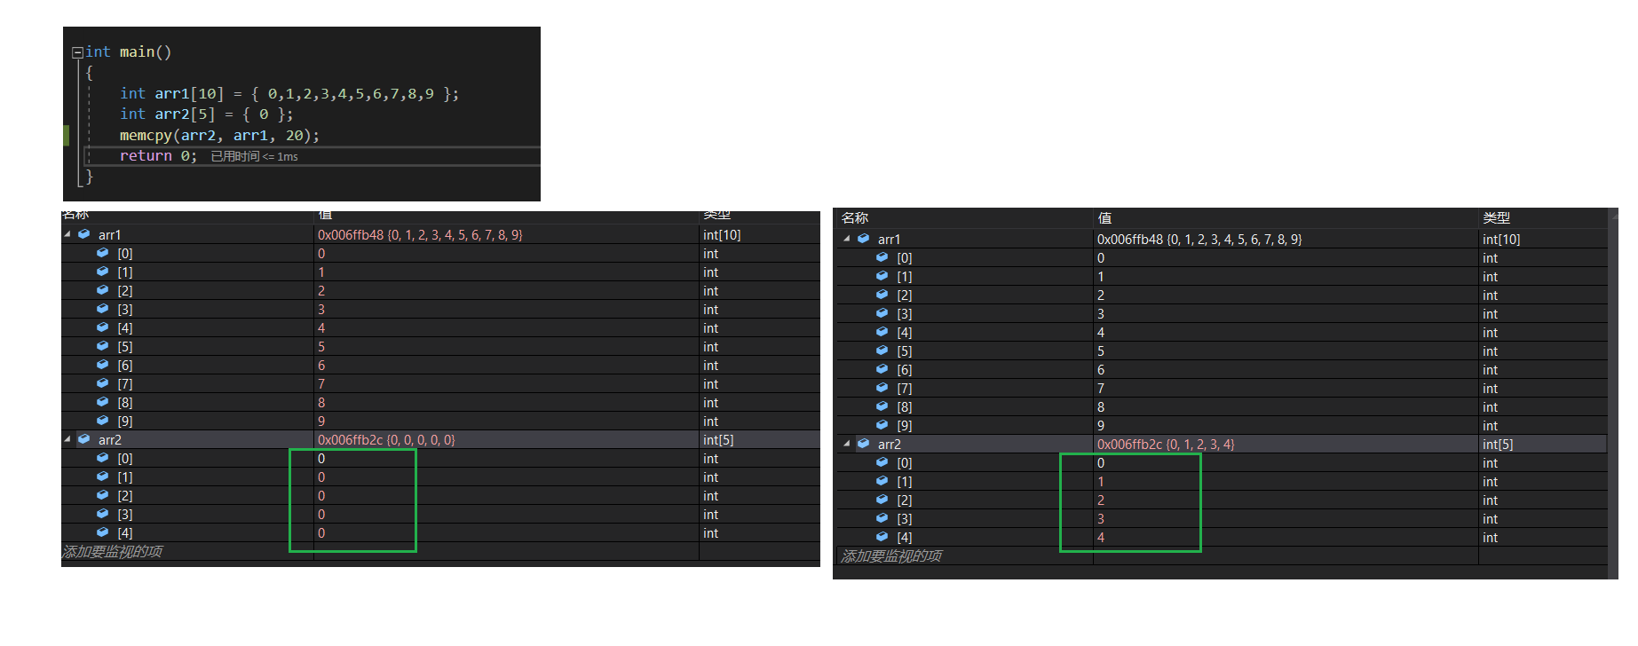The image size is (1638, 646).
Task: Click the icon of arr1 [9] in the left watch
Action: point(103,421)
